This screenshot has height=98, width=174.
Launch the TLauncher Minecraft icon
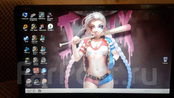coord(27,61)
